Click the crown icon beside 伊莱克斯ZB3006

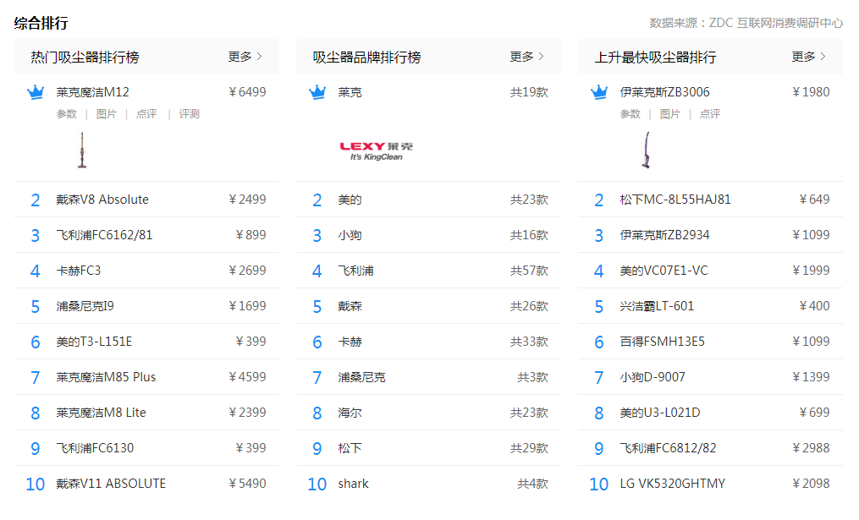599,92
